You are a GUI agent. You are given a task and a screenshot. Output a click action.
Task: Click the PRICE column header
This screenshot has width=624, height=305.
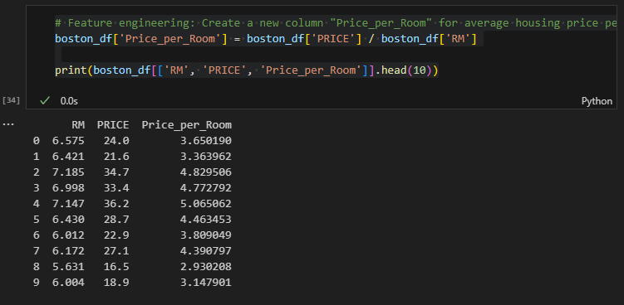click(113, 125)
